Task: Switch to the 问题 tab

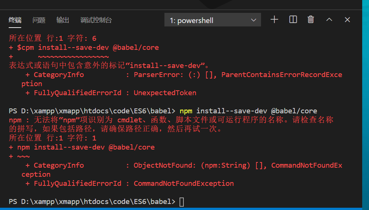Action: pyautogui.click(x=39, y=20)
